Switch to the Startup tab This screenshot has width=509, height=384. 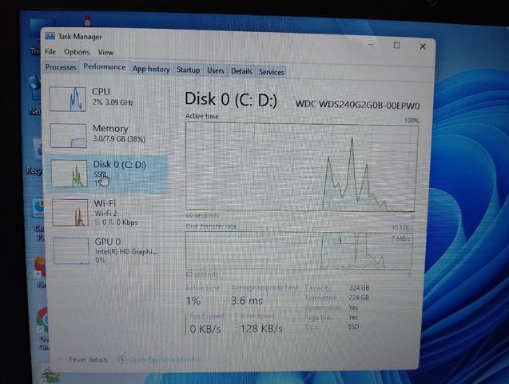pos(189,70)
